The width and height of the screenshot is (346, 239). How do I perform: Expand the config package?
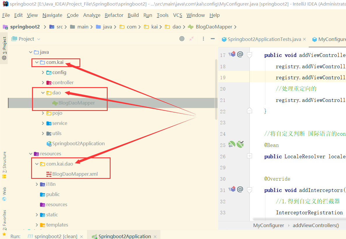pos(43,73)
